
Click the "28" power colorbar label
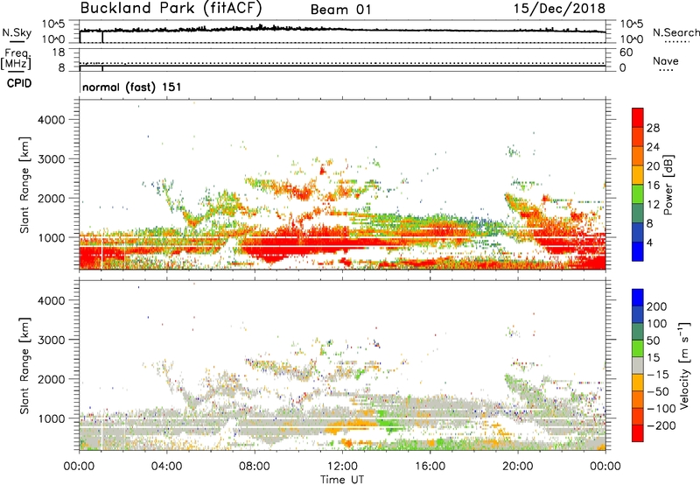coord(653,128)
